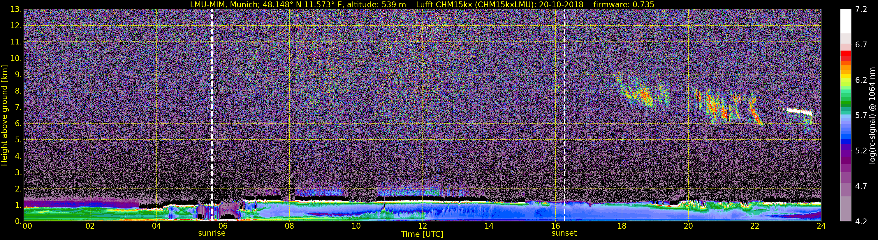This screenshot has width=878, height=240.
Task: Click colorbar label '6.7'
Action: (x=861, y=44)
